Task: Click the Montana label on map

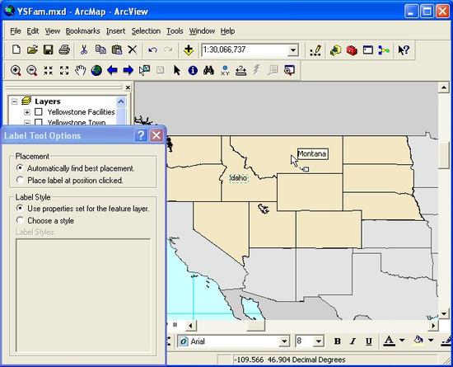Action: (313, 154)
